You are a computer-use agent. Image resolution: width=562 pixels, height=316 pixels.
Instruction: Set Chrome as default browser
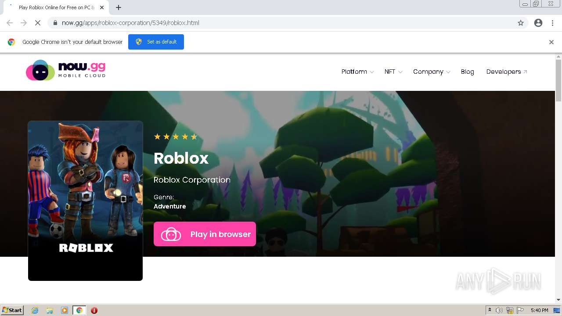(x=156, y=42)
